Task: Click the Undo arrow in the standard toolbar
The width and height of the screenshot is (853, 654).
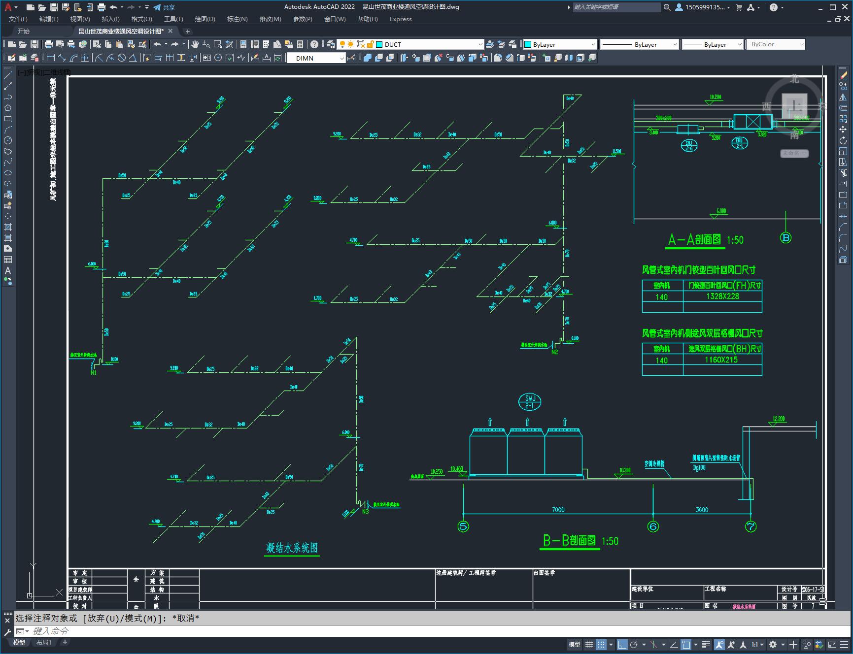Action: click(157, 44)
